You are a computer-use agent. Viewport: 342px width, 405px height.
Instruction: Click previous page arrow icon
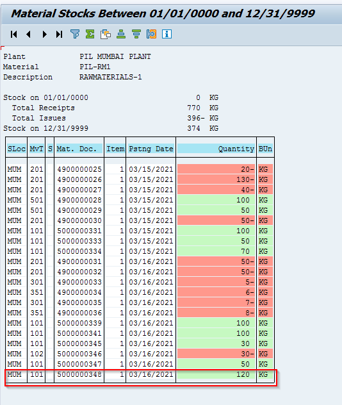click(29, 34)
